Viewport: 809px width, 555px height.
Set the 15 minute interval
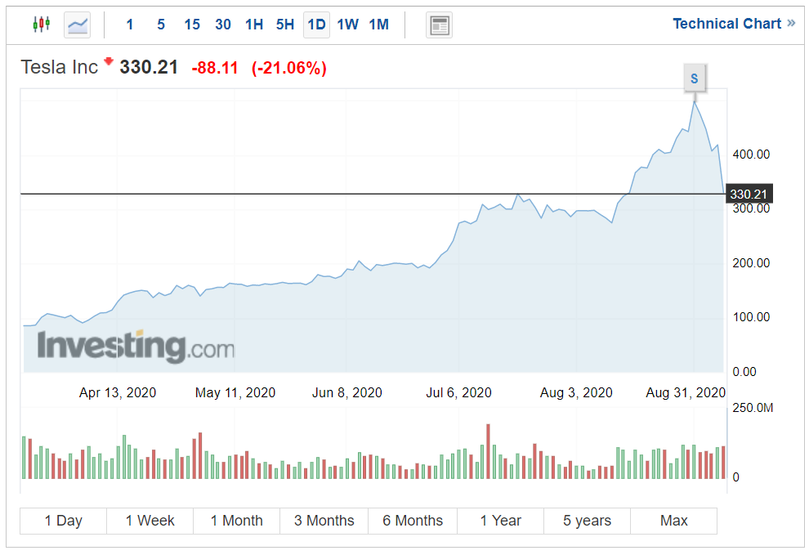(x=192, y=25)
